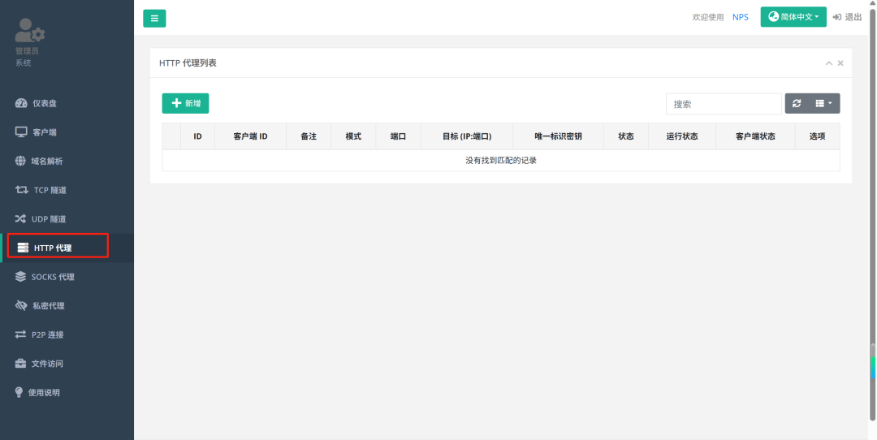Click the 选项 column header
Viewport: 877px width, 440px height.
coord(817,136)
